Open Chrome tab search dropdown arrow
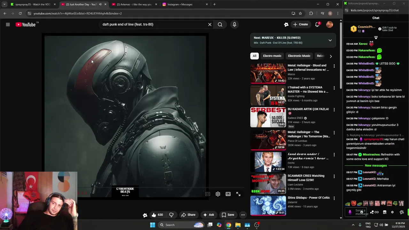The height and width of the screenshot is (230, 409). click(x=4, y=4)
